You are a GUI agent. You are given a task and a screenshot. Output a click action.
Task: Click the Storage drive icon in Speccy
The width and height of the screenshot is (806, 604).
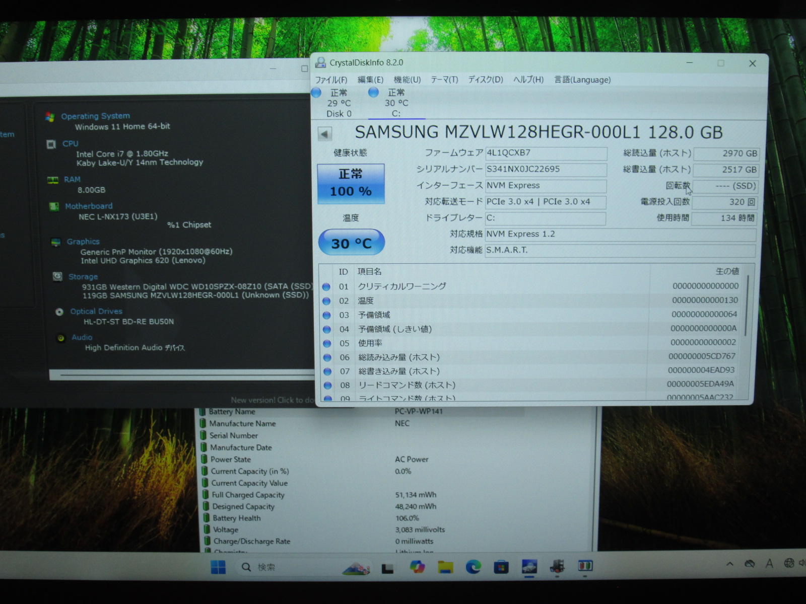point(58,276)
